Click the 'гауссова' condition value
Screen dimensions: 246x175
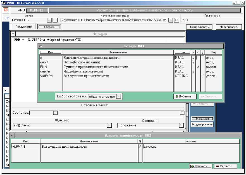pos(150,147)
